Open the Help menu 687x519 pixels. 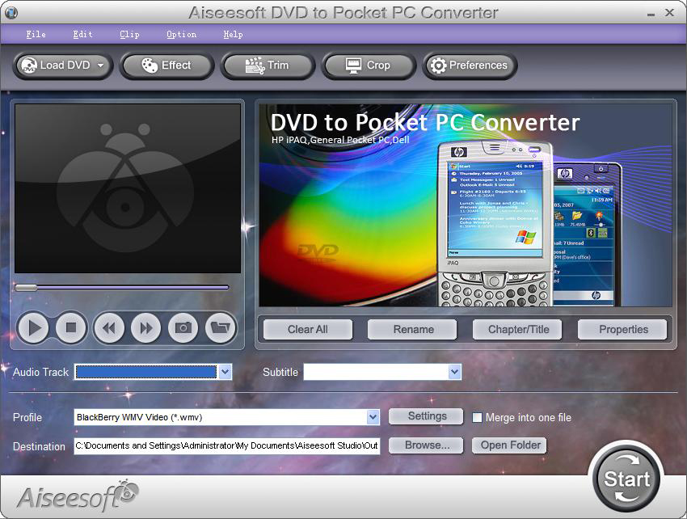click(x=233, y=34)
